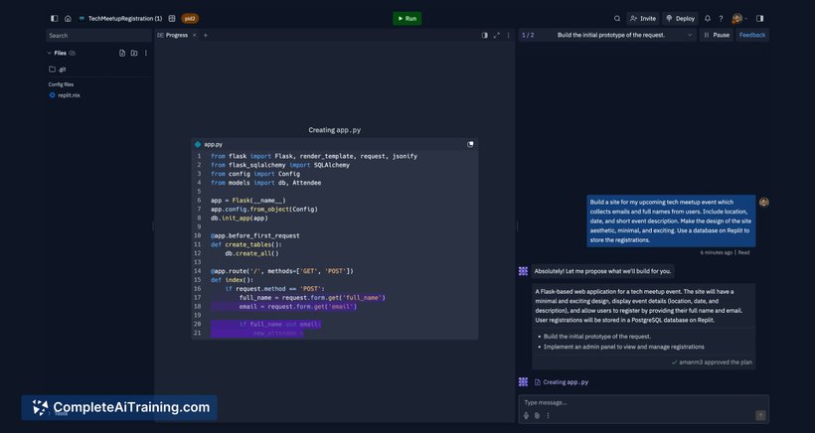Click 'Implement an admin panel' plan item
The width and height of the screenshot is (815, 433).
(x=624, y=347)
